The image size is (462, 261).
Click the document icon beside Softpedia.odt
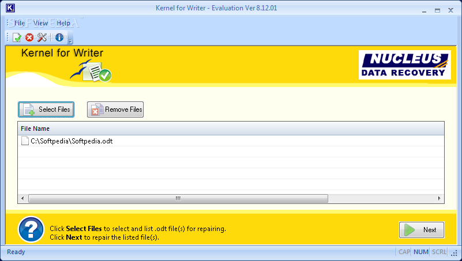[25, 141]
